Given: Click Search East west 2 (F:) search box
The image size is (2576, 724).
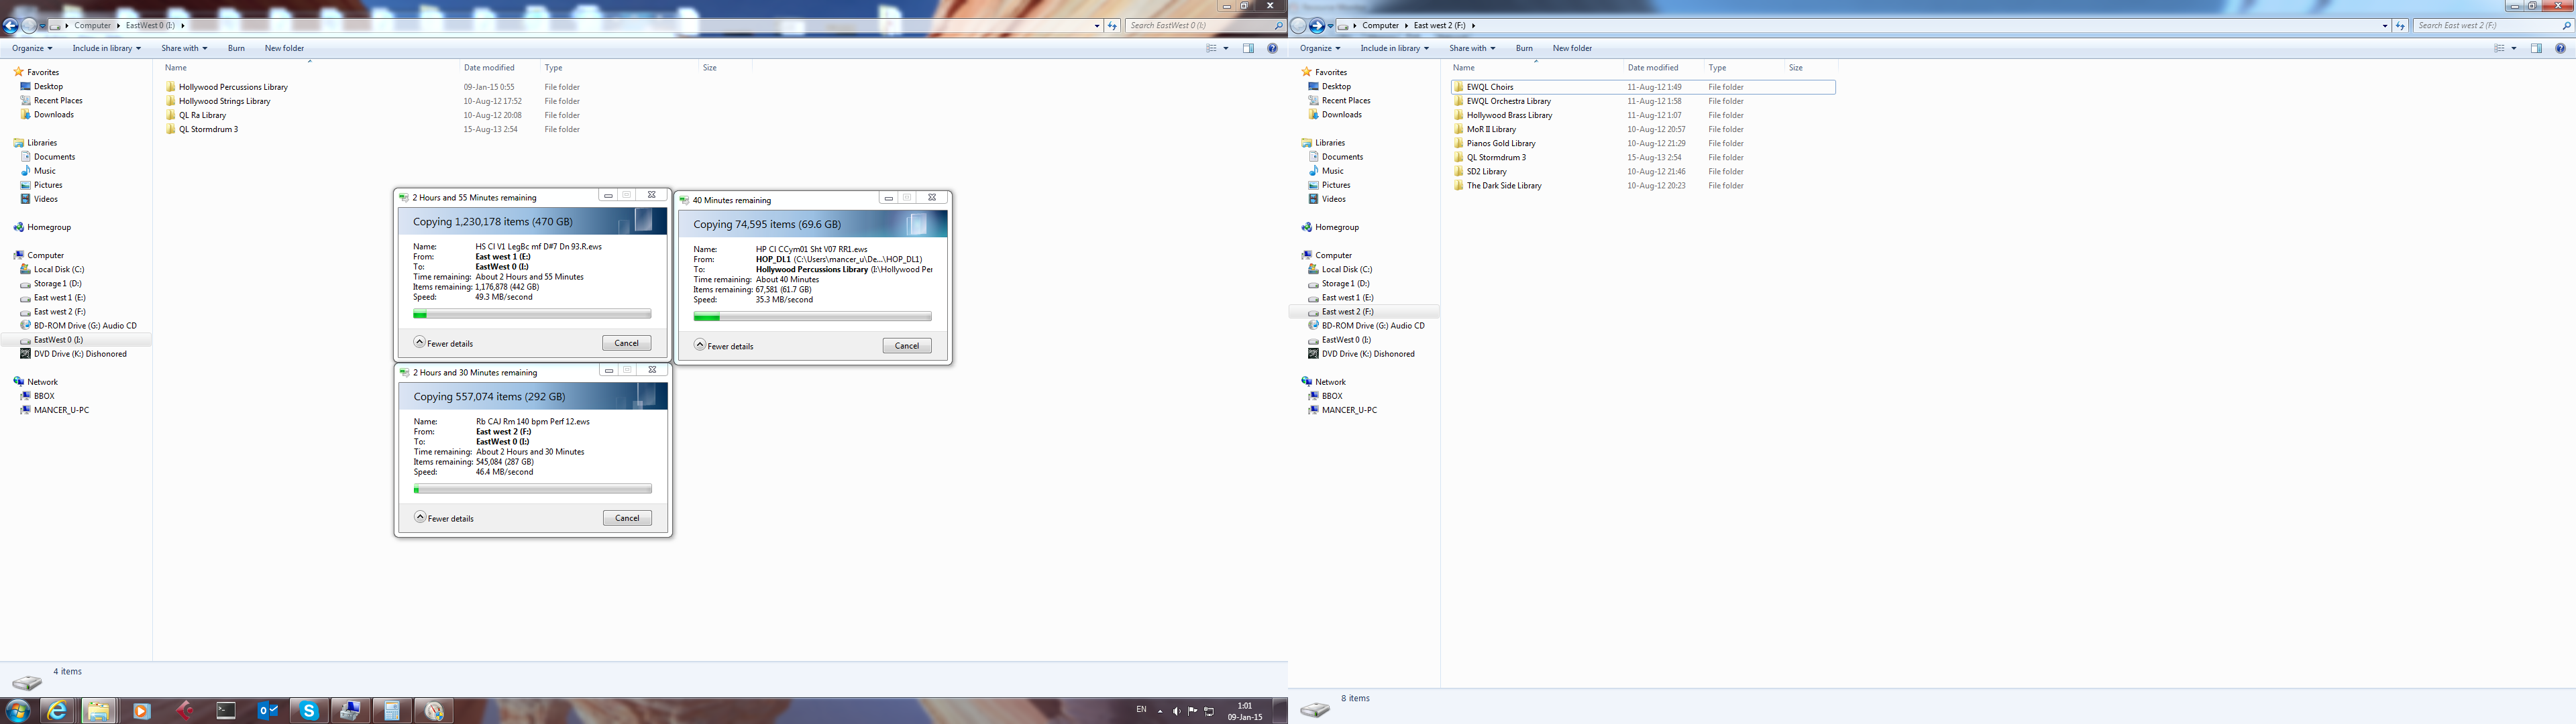Looking at the screenshot, I should pos(2493,26).
